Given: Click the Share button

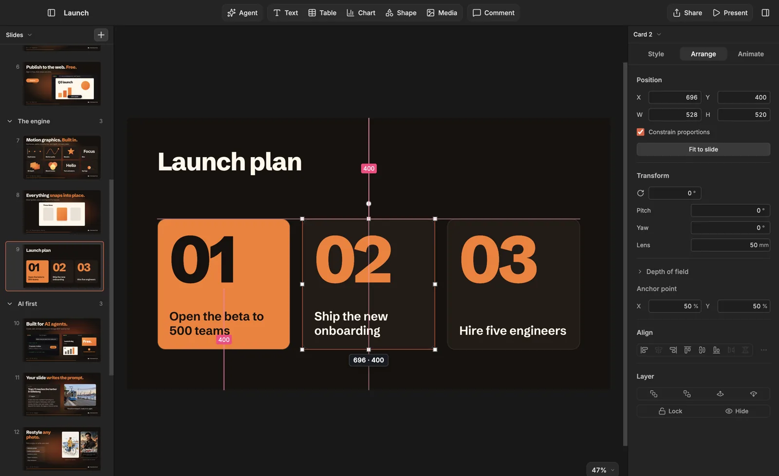Looking at the screenshot, I should tap(687, 13).
